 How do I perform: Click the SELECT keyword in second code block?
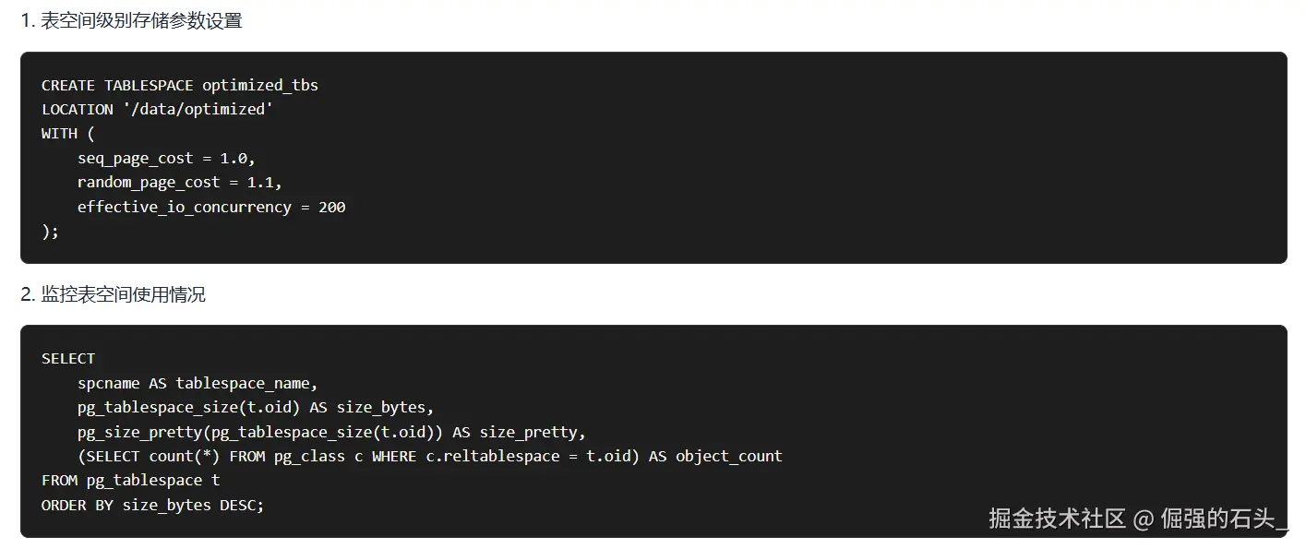click(68, 358)
